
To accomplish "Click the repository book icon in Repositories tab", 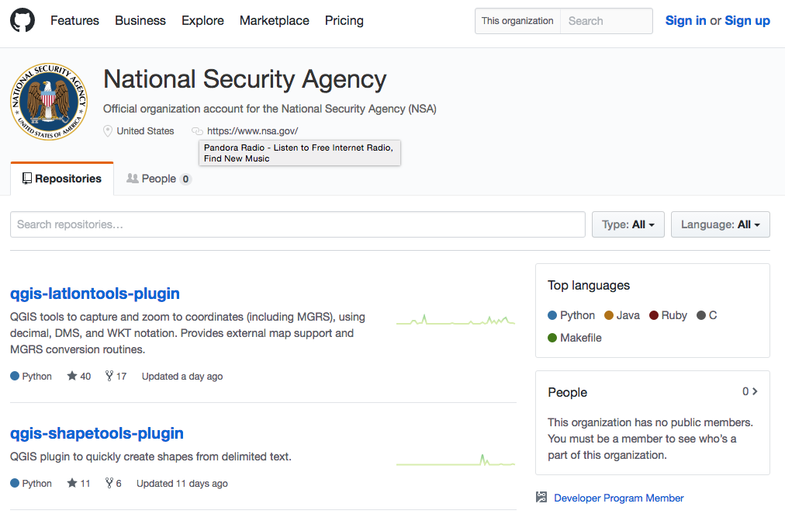I will pyautogui.click(x=27, y=179).
